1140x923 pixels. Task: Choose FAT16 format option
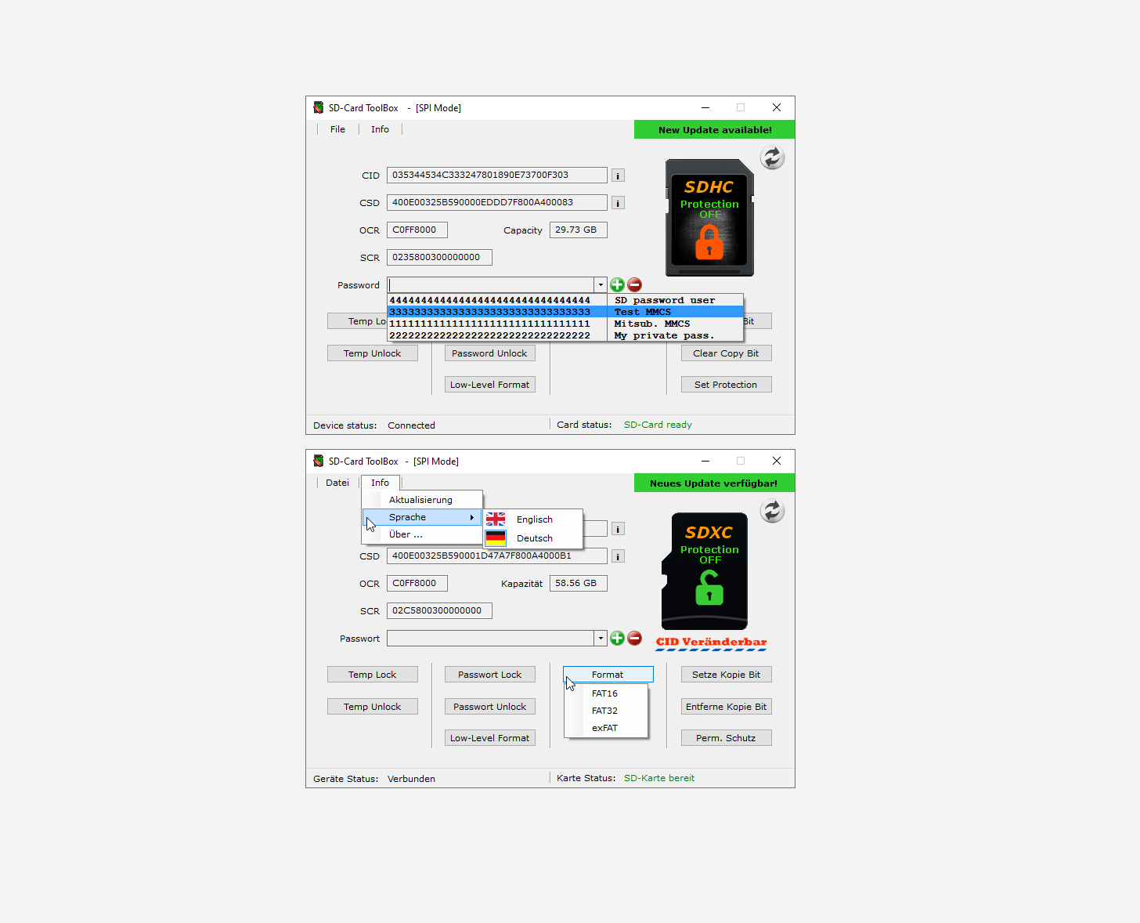click(x=605, y=693)
